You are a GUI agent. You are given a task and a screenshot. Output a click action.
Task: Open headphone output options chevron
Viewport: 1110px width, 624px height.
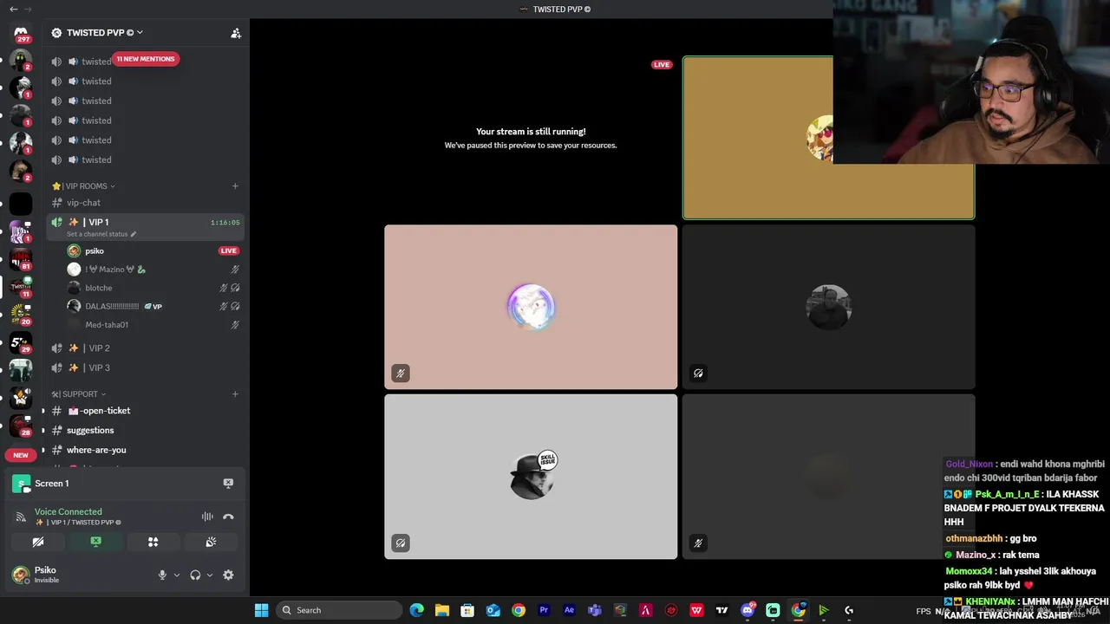point(210,575)
